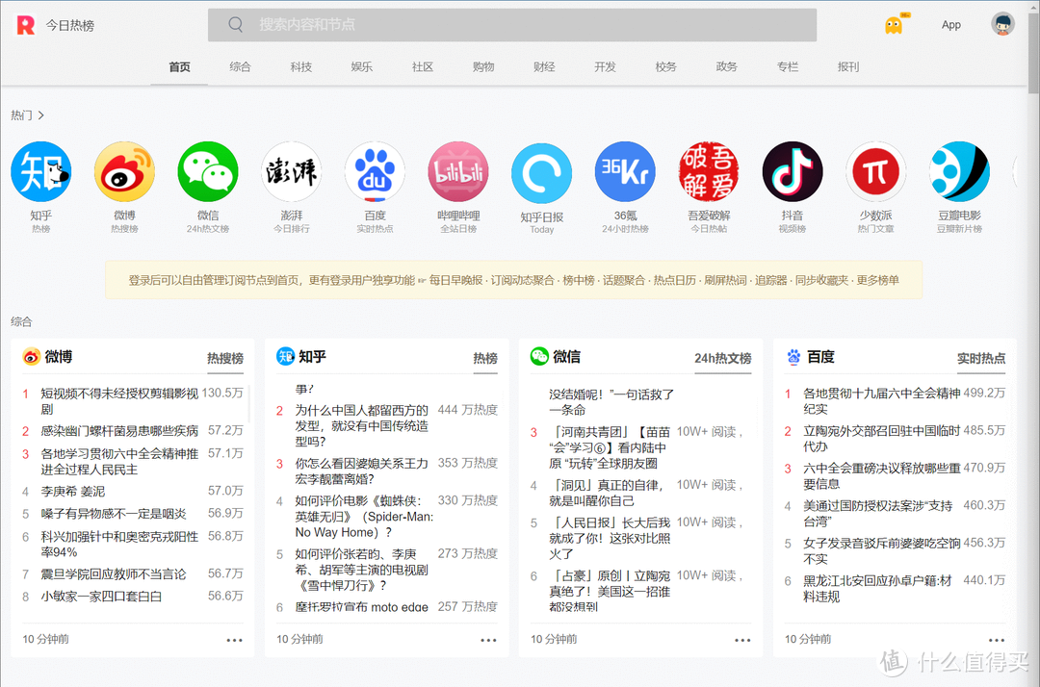
Task: Open the user avatar profile
Action: click(1002, 24)
